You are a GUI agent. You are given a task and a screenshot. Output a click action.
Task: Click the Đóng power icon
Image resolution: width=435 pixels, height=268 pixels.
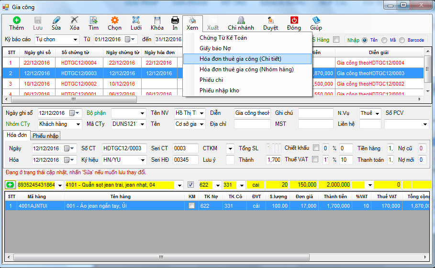click(294, 20)
